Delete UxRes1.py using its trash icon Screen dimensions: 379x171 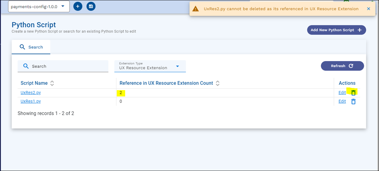353,102
